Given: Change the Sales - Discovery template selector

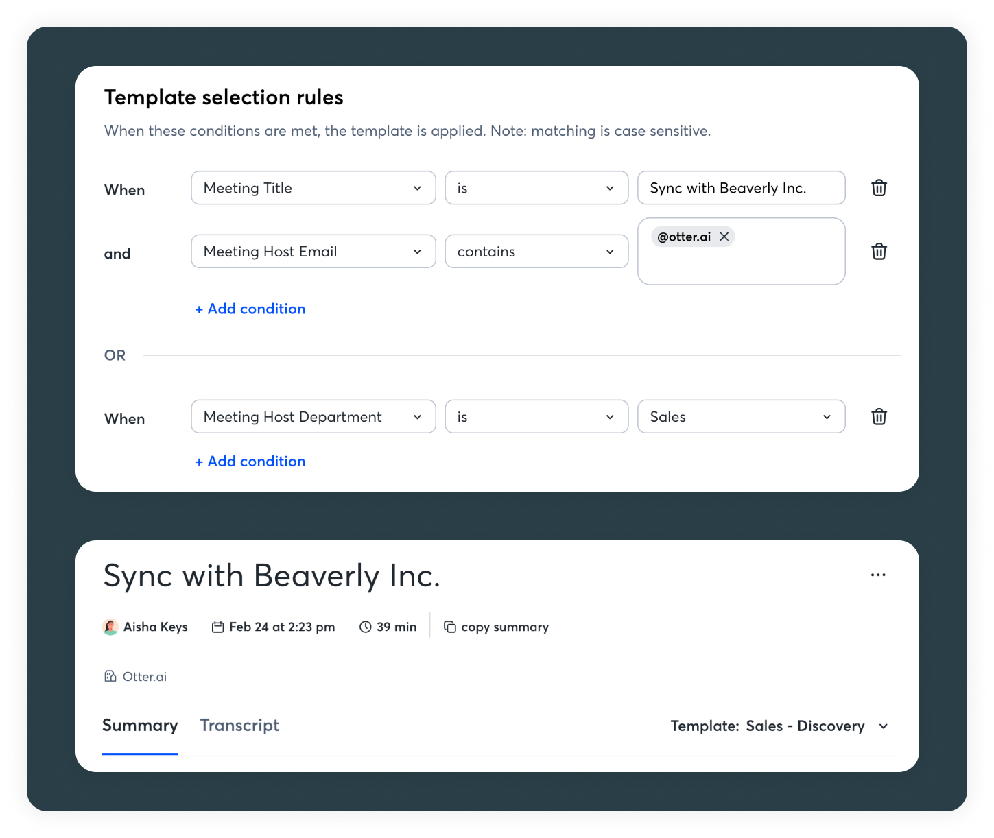Looking at the screenshot, I should click(779, 726).
